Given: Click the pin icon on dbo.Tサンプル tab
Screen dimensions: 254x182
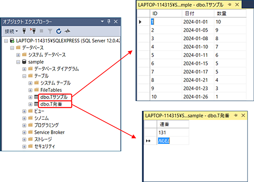Looking at the screenshot, I should point(230,5).
